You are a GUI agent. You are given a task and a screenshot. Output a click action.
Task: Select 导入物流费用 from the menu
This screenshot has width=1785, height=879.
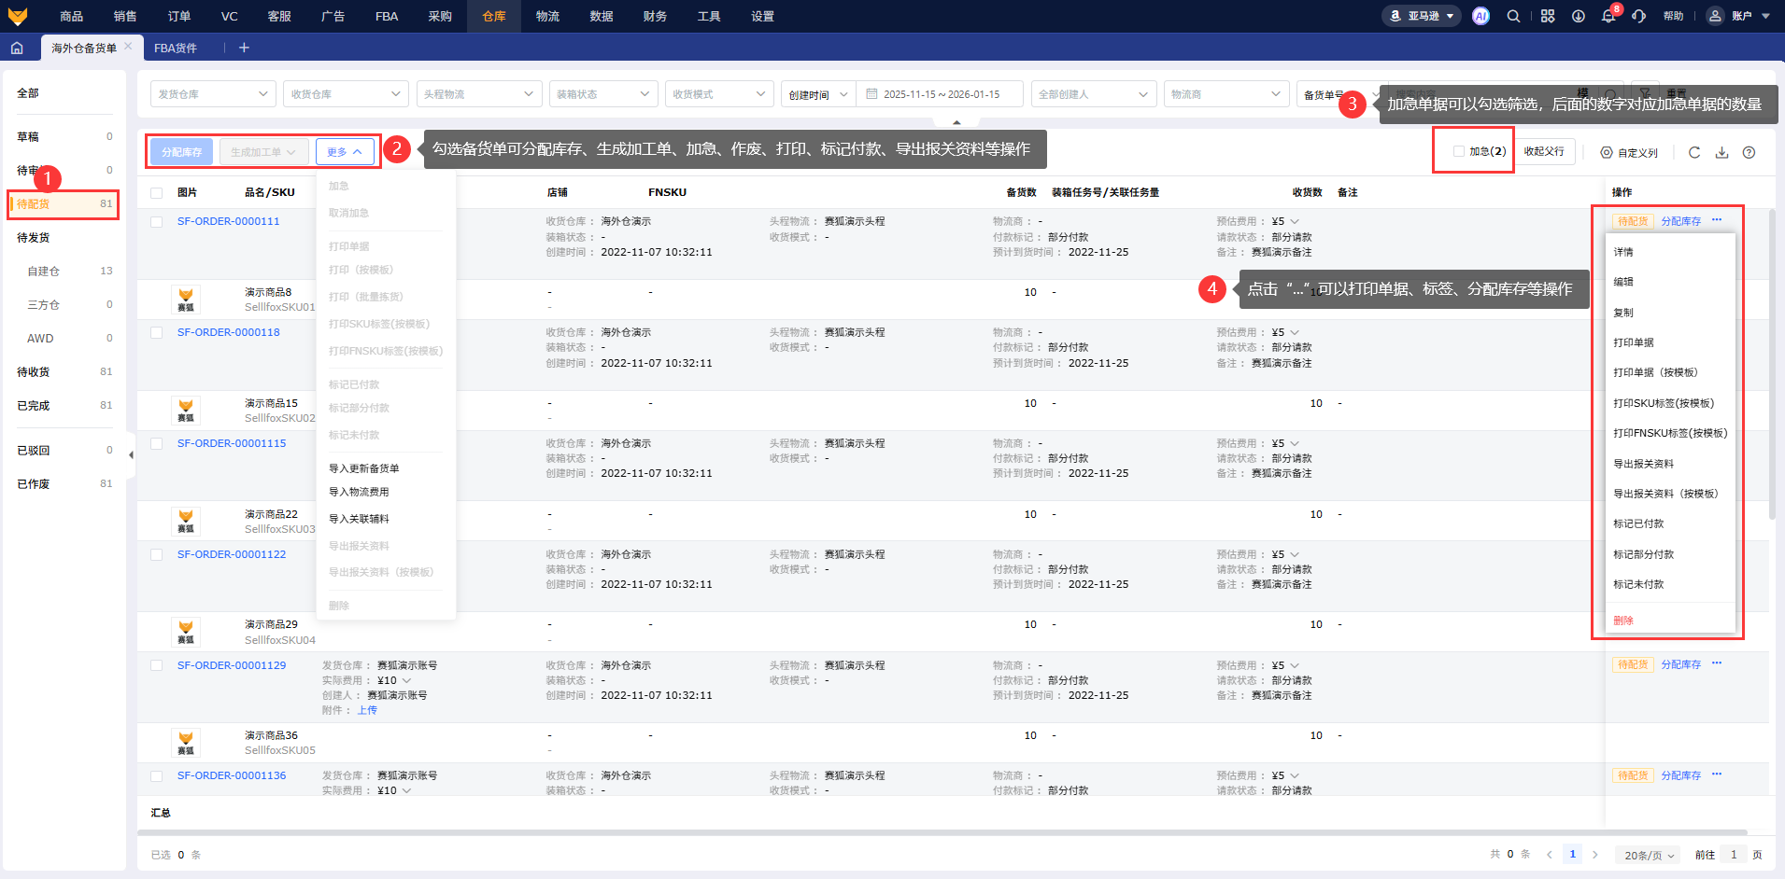(359, 492)
